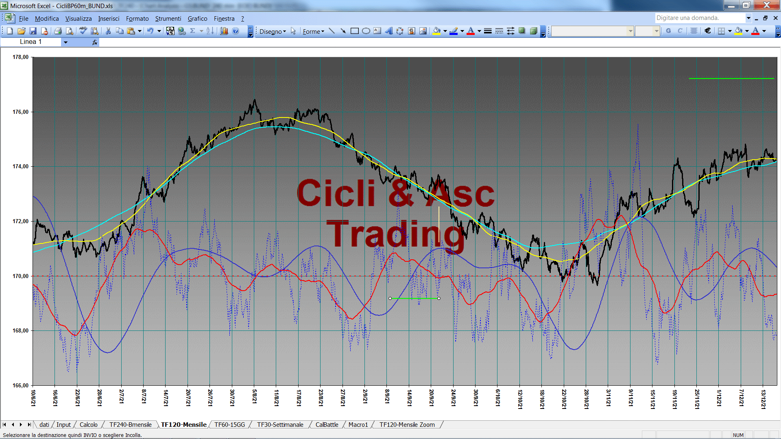Click the blue Line Color brush swatch
781x439 pixels.
(454, 31)
